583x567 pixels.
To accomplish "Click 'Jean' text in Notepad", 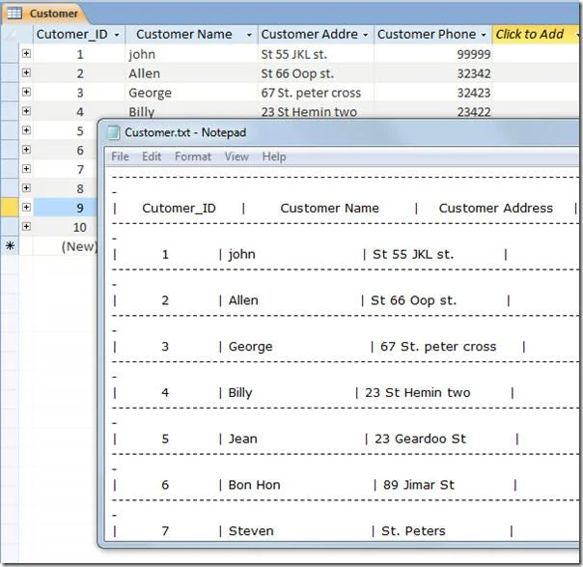I will 243,439.
